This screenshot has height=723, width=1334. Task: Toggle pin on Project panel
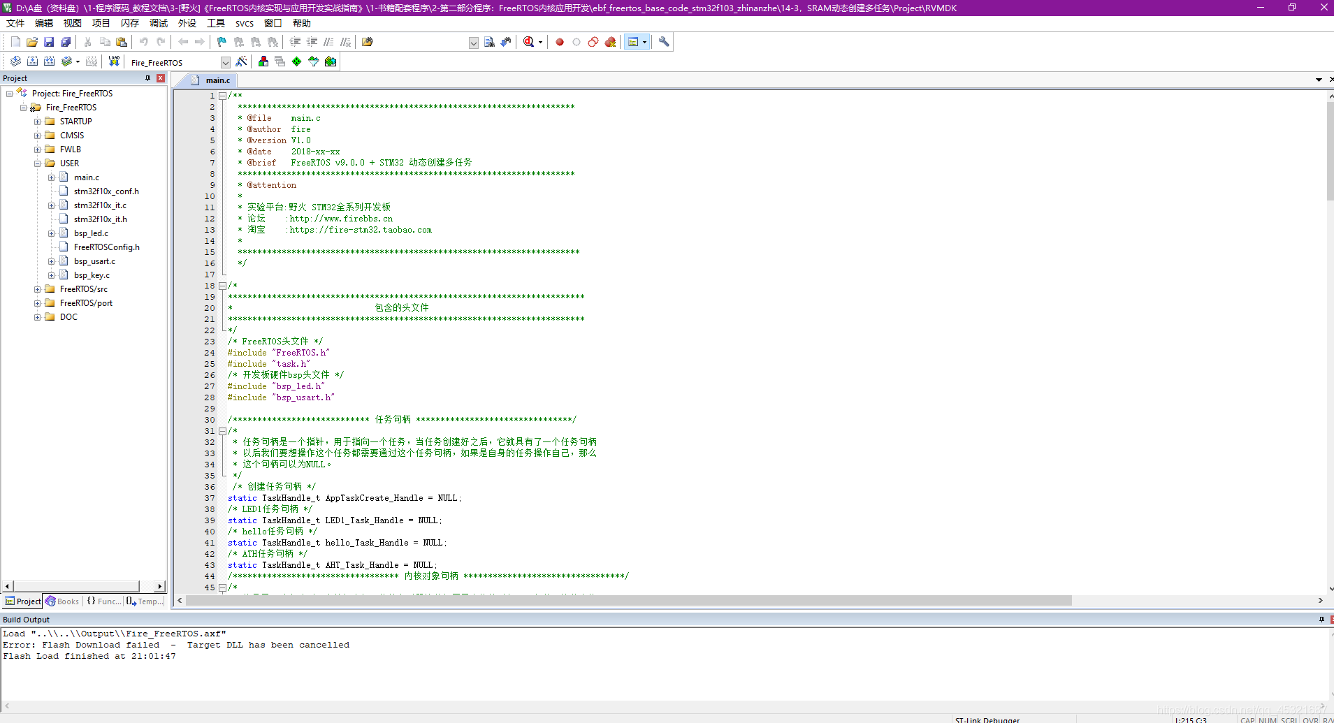coord(148,78)
